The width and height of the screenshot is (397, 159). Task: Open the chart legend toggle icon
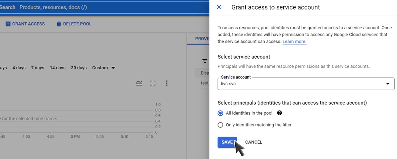click(x=139, y=83)
